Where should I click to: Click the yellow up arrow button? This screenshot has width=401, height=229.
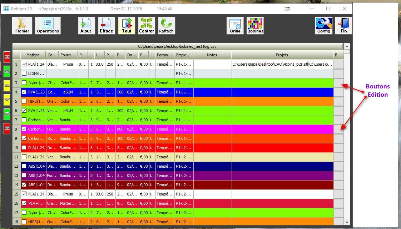[7, 86]
